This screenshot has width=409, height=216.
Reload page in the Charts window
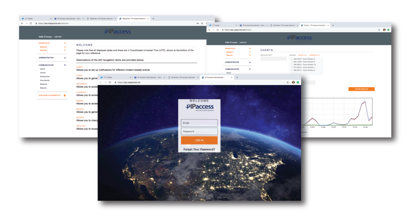pos(218,30)
